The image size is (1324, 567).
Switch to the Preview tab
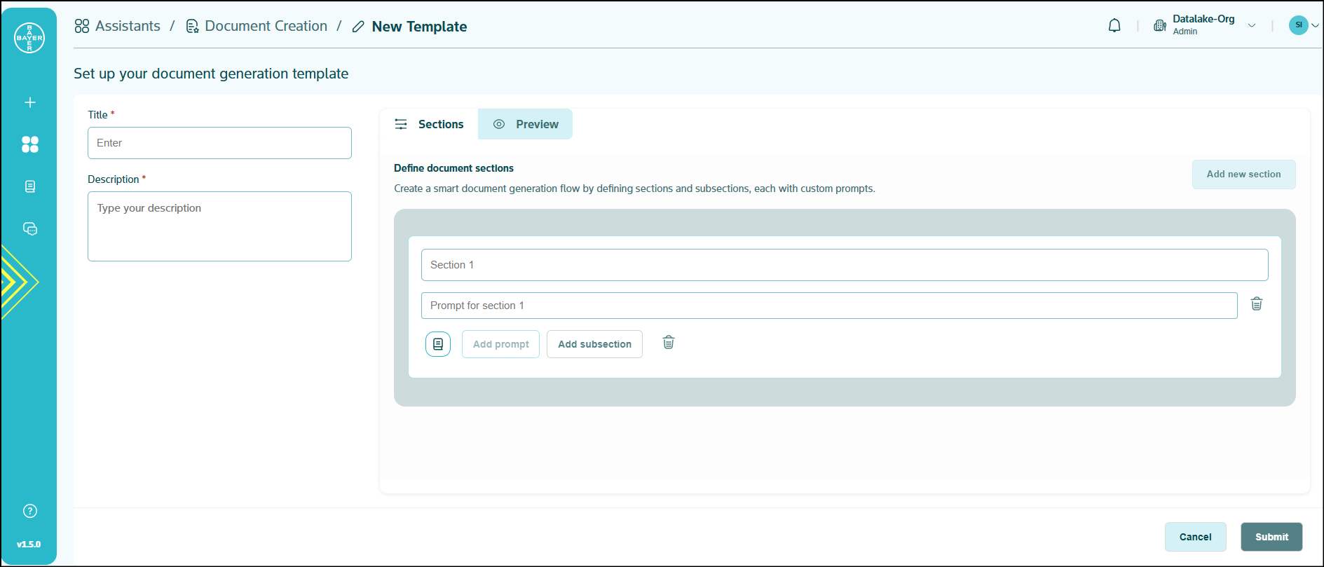pos(526,124)
